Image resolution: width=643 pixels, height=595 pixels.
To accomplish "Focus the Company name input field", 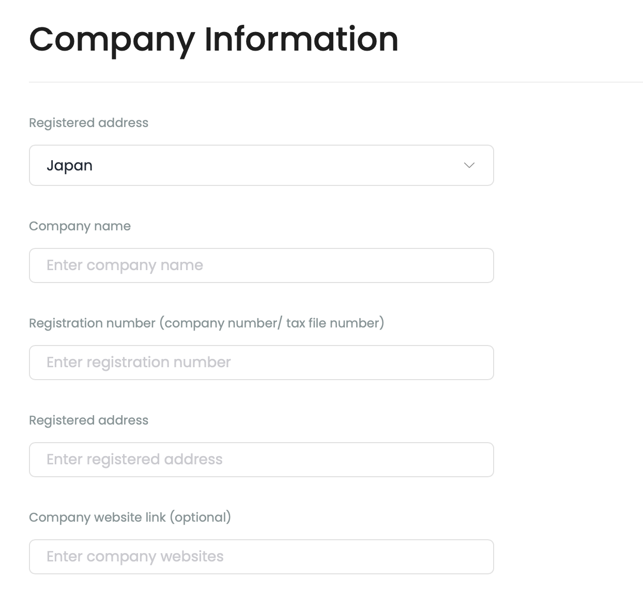I will click(262, 265).
